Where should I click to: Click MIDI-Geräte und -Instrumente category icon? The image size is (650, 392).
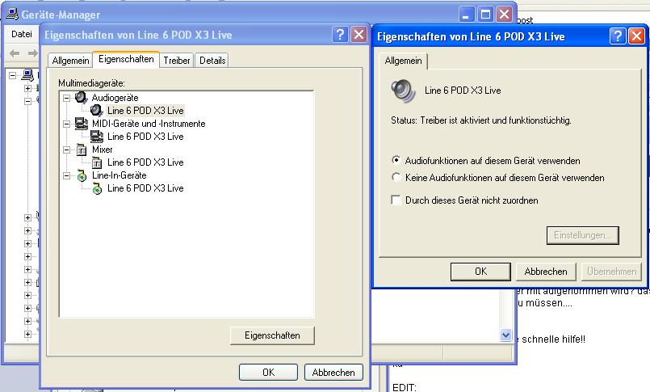[x=82, y=124]
